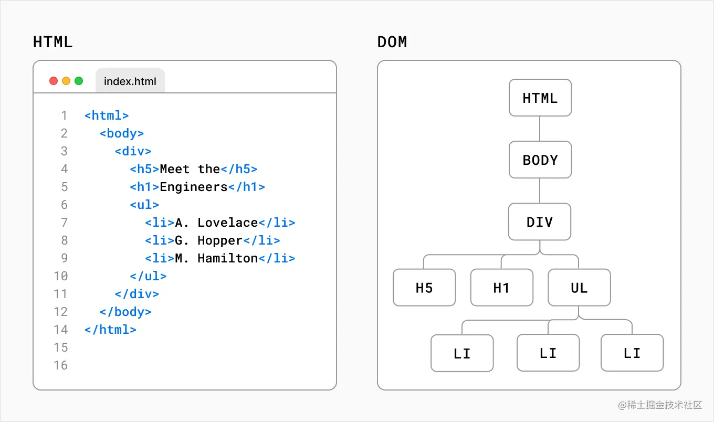Click the opening <html> tag in the code

pos(107,115)
